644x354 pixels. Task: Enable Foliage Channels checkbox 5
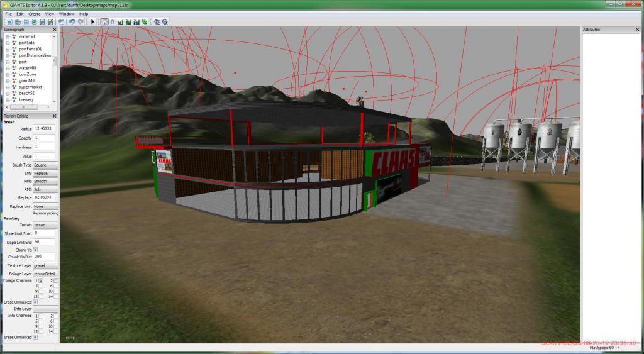(41, 286)
